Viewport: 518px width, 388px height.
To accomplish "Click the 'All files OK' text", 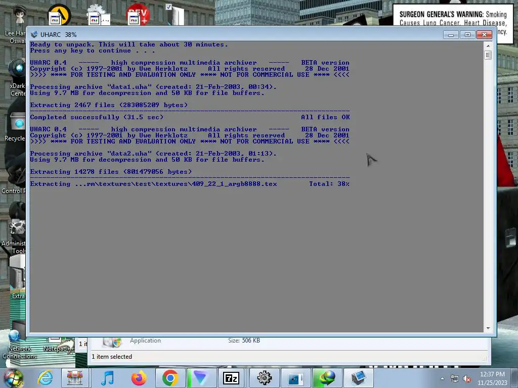I will coord(325,117).
